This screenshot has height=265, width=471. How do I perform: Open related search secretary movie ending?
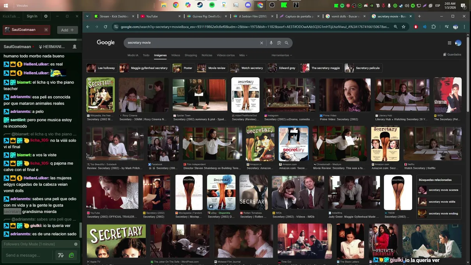pyautogui.click(x=439, y=214)
